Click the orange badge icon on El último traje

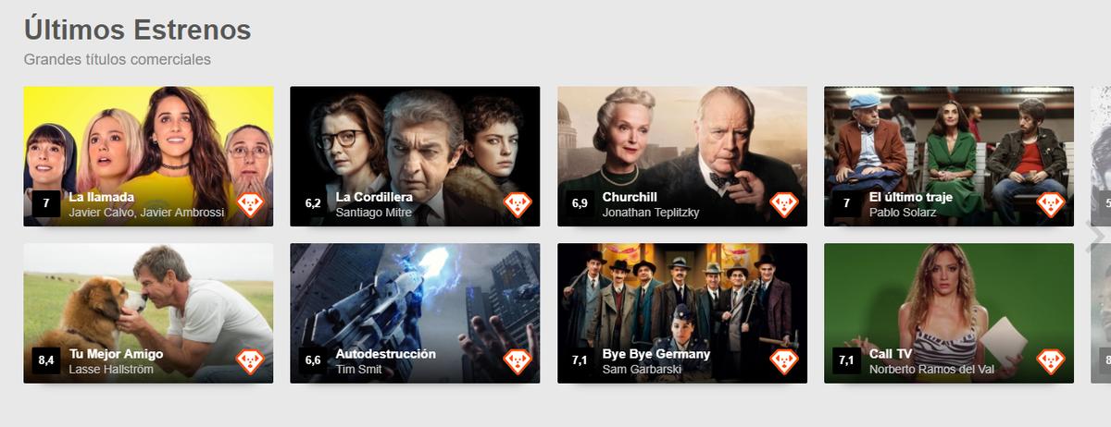[x=1051, y=204]
